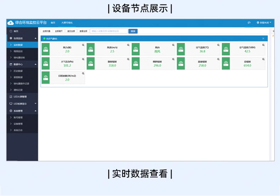Image resolution: width=280 pixels, height=196 pixels.
Task: Switch to the 首页 top navigation tab
Action: coord(53,23)
